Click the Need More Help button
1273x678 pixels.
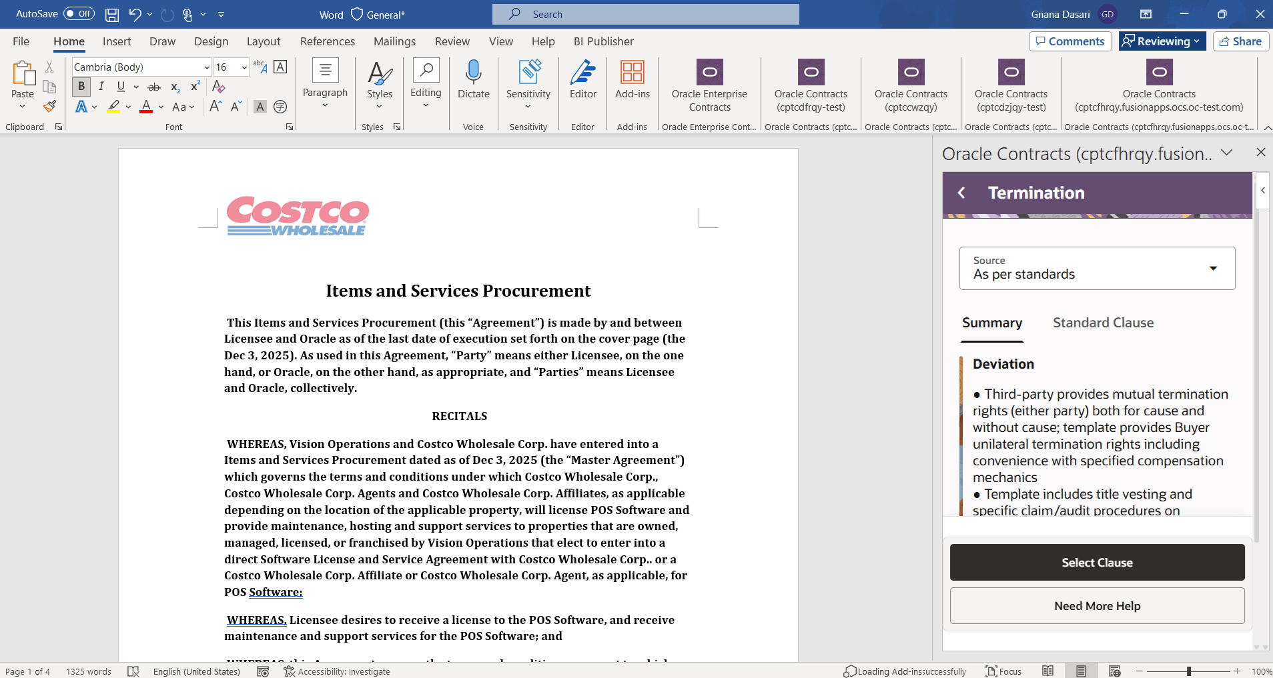[x=1098, y=606]
